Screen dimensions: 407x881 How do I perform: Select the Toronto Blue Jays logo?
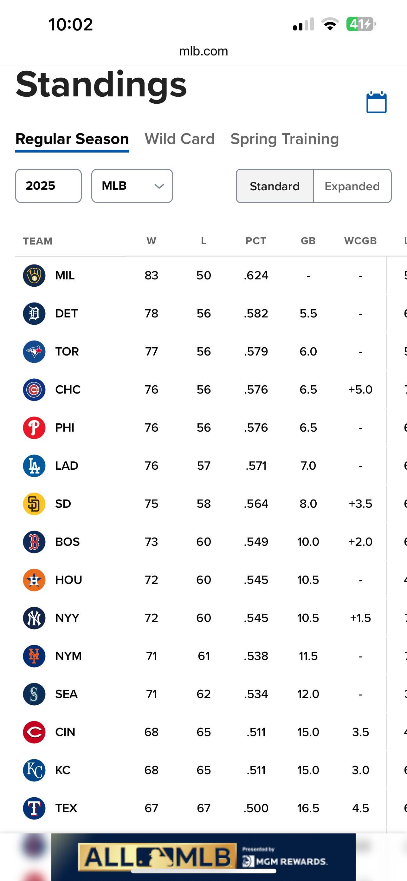[34, 352]
